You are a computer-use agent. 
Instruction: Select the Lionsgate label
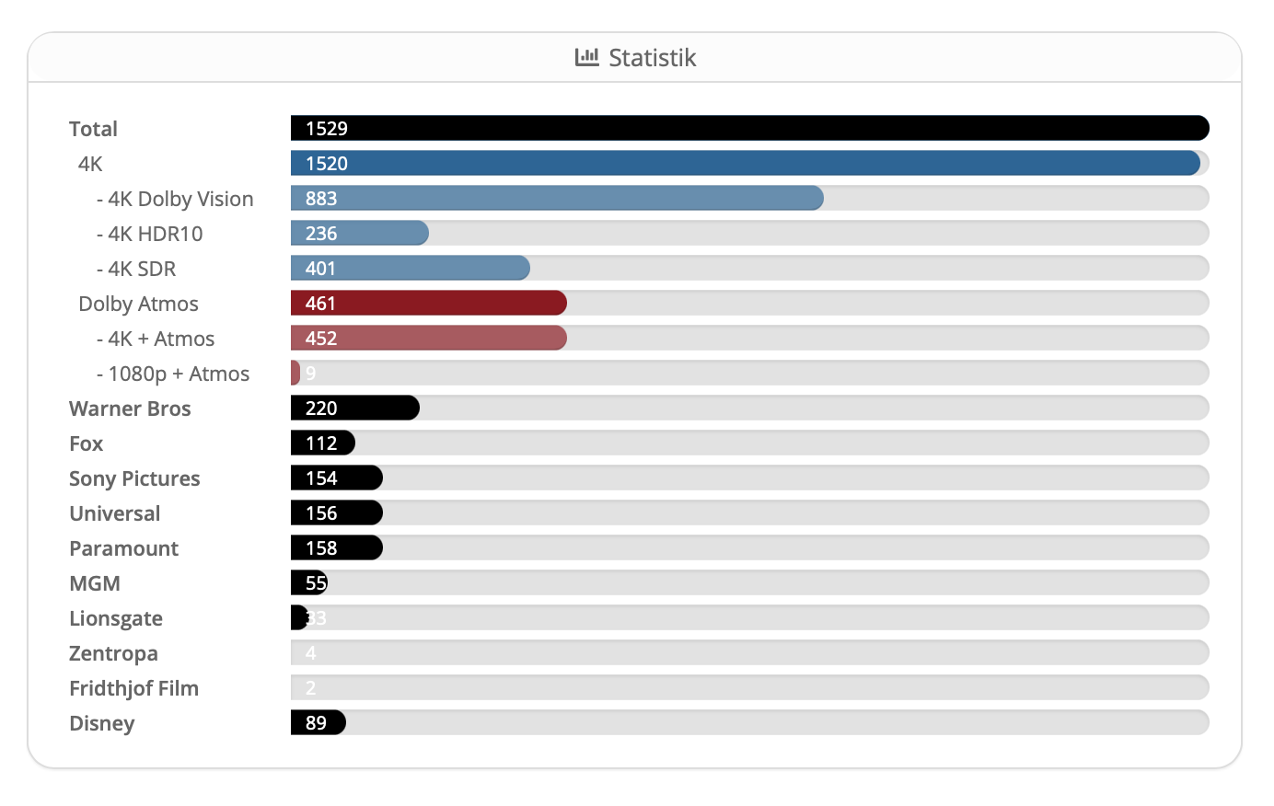[x=116, y=618]
